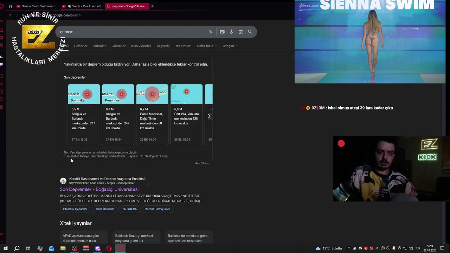Click the tray microphone icon

[x=394, y=248]
